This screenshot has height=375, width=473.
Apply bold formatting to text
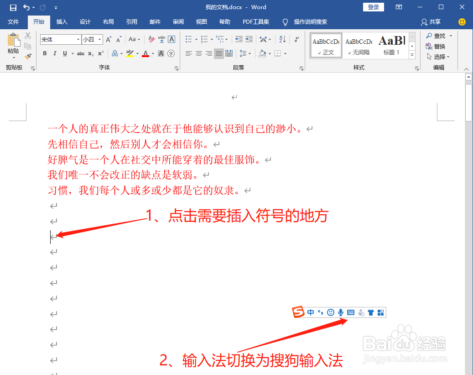click(x=44, y=53)
